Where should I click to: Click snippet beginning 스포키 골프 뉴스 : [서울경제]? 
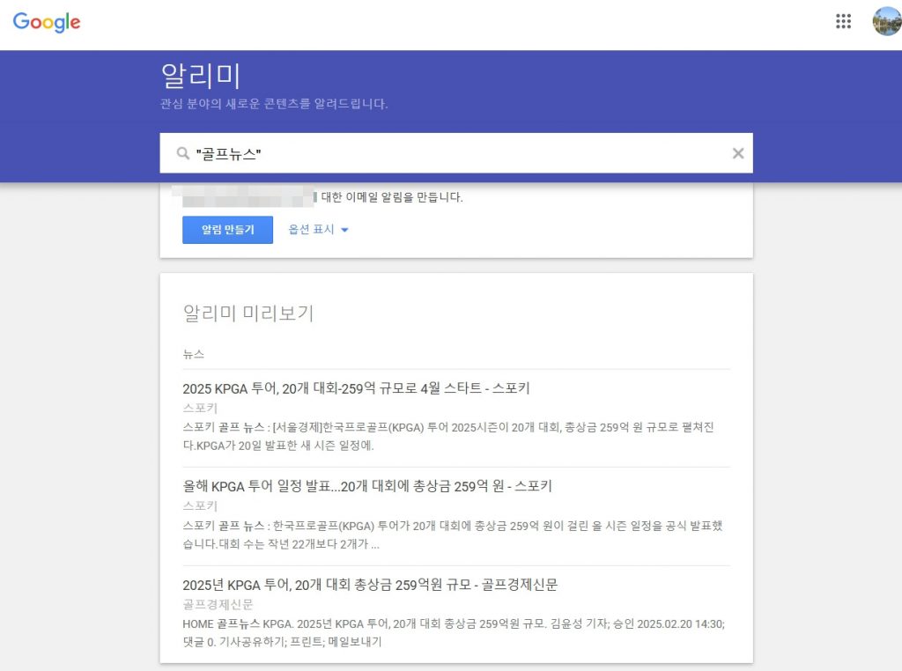[x=448, y=437]
